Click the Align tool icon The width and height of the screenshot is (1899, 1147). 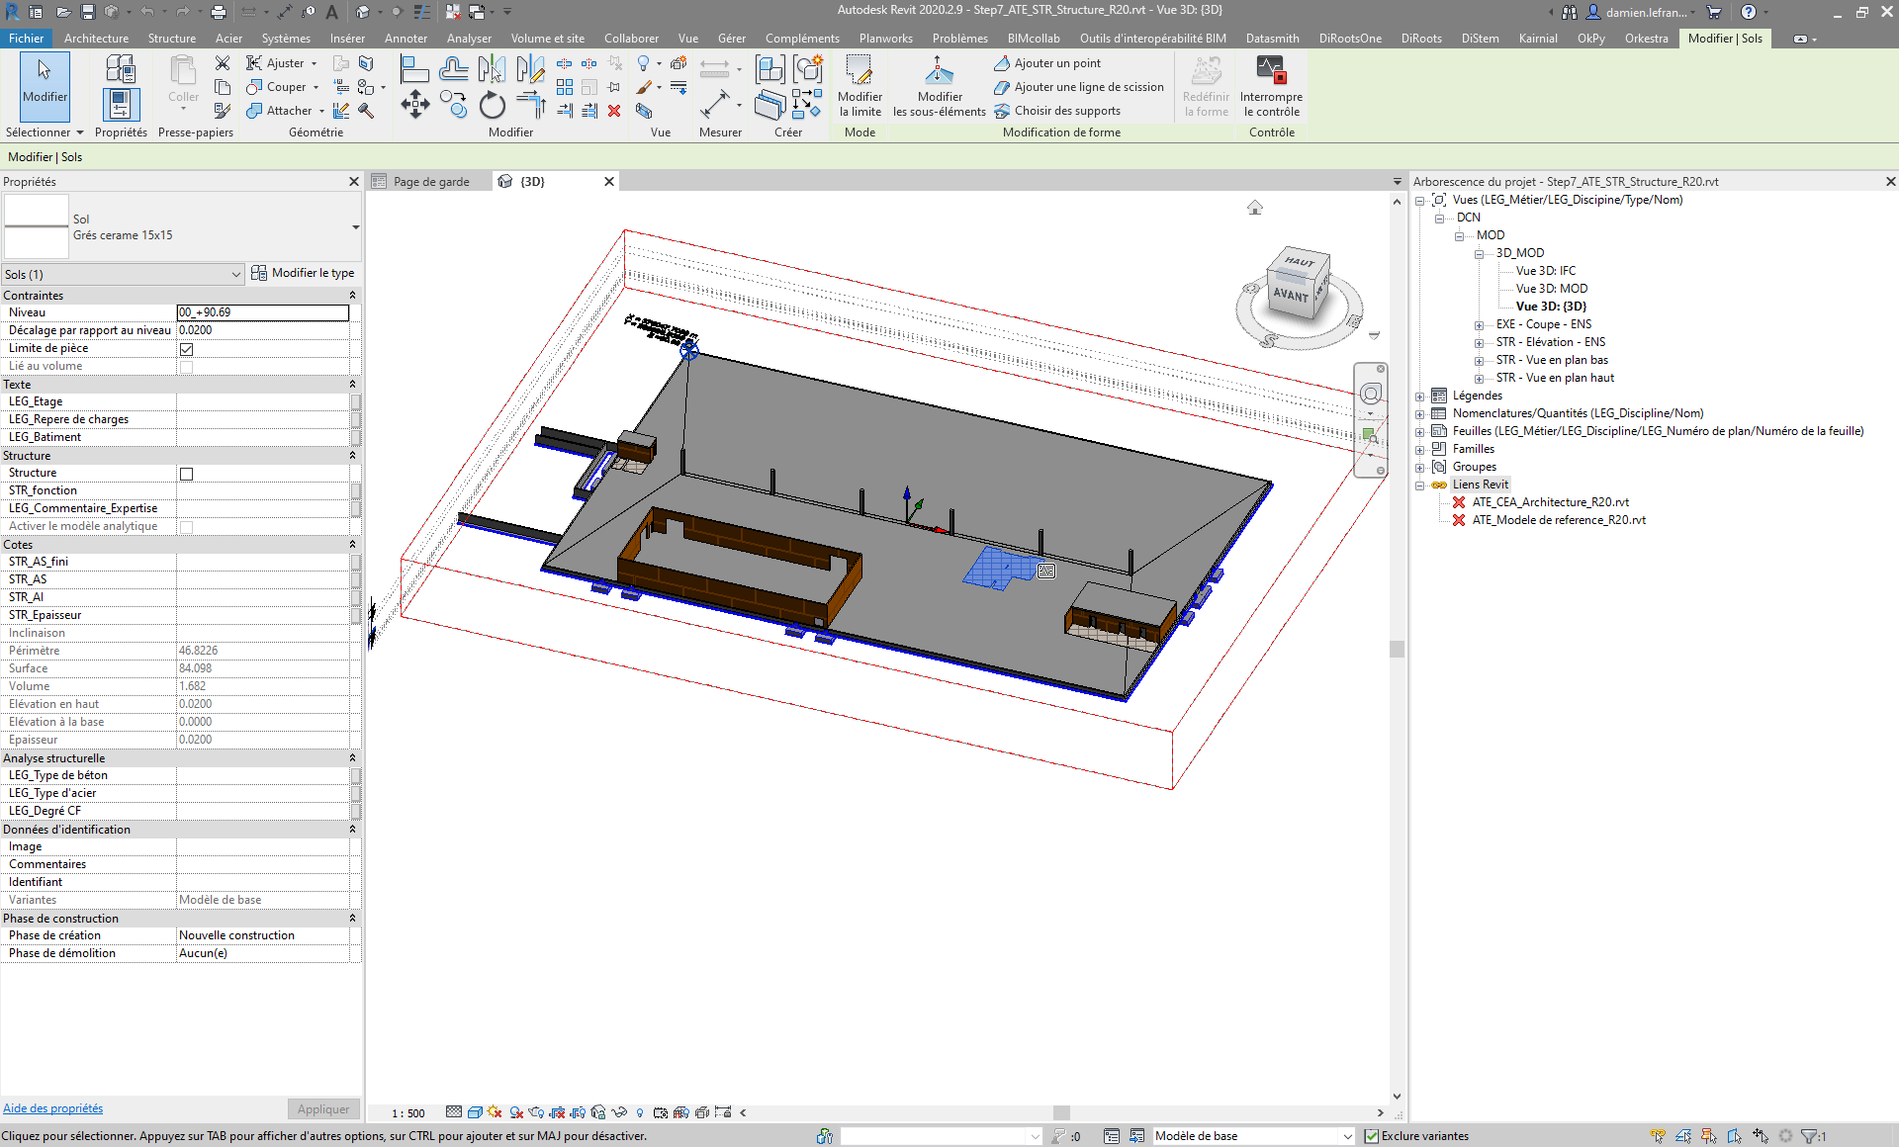[414, 68]
